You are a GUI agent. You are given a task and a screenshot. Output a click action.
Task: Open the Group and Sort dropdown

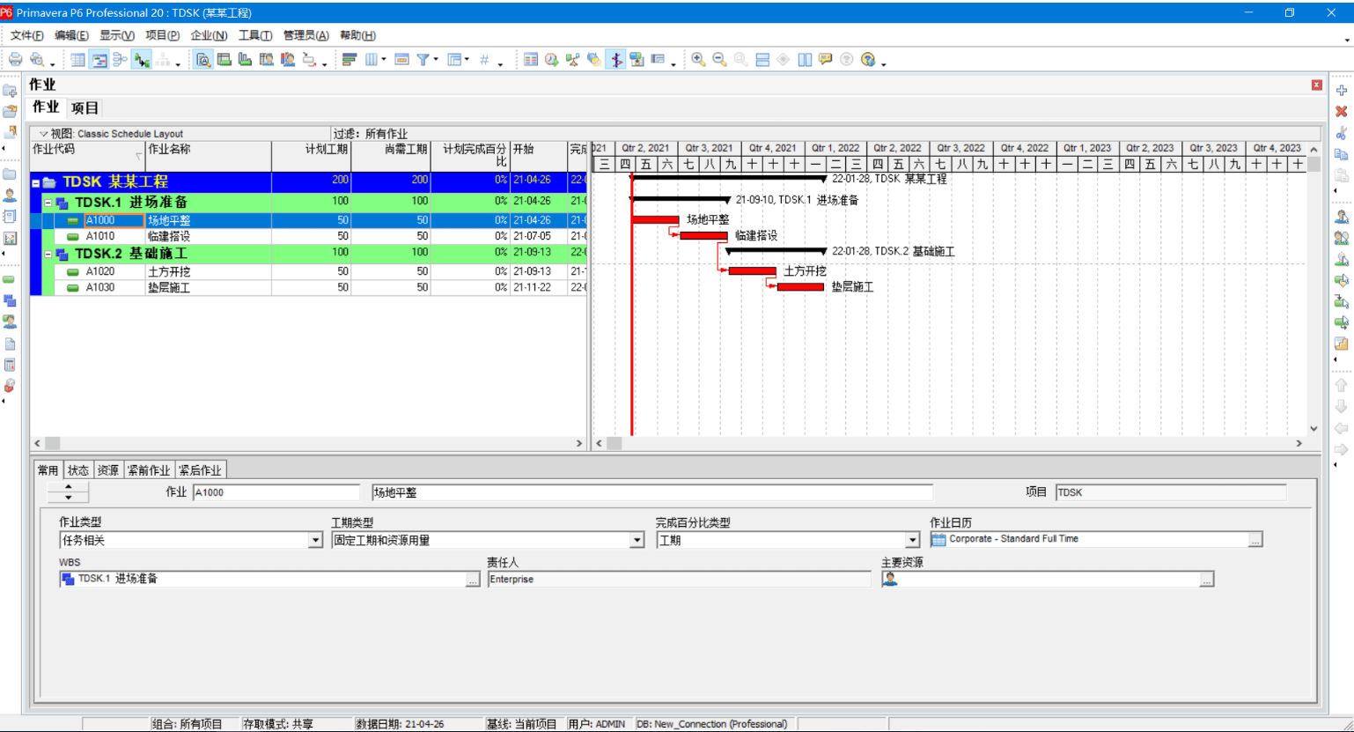[458, 60]
